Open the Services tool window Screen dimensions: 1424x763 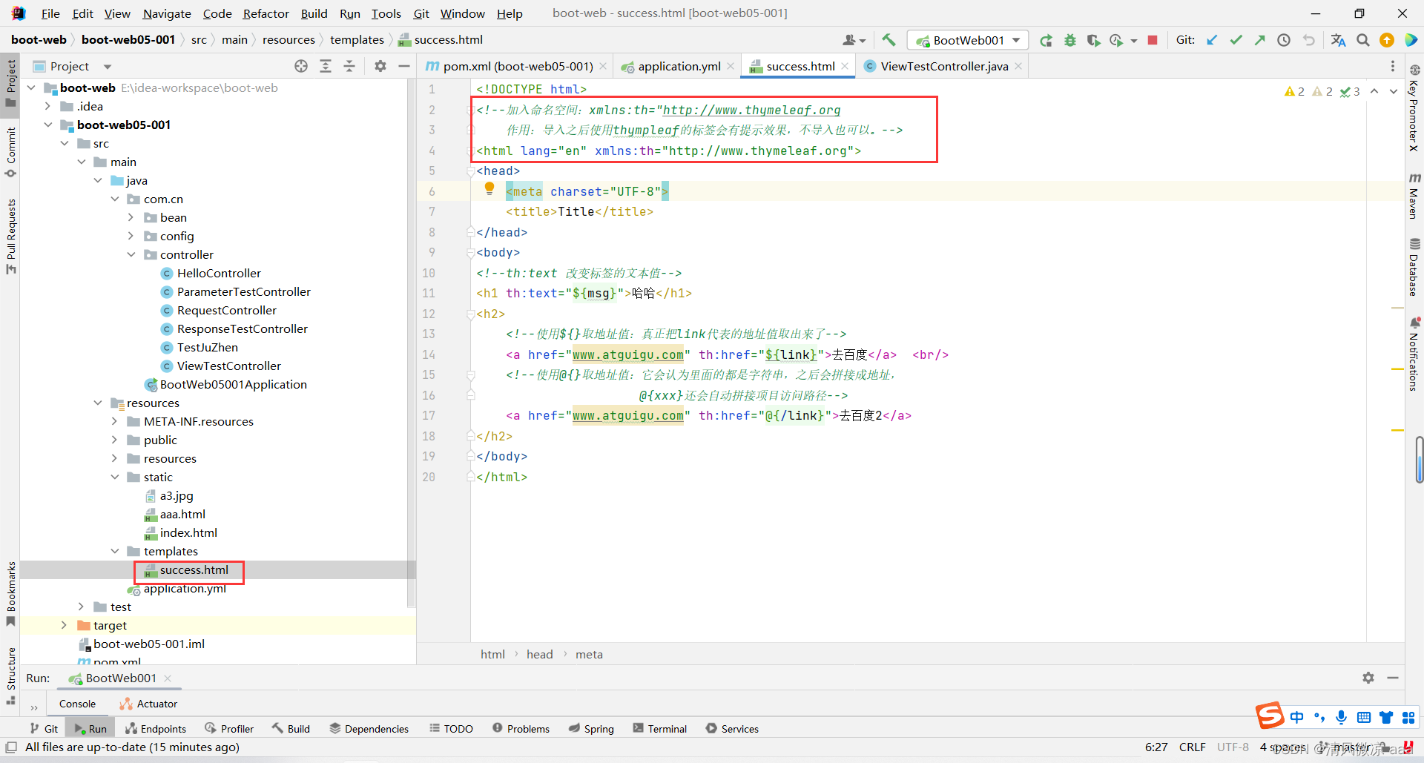tap(732, 729)
